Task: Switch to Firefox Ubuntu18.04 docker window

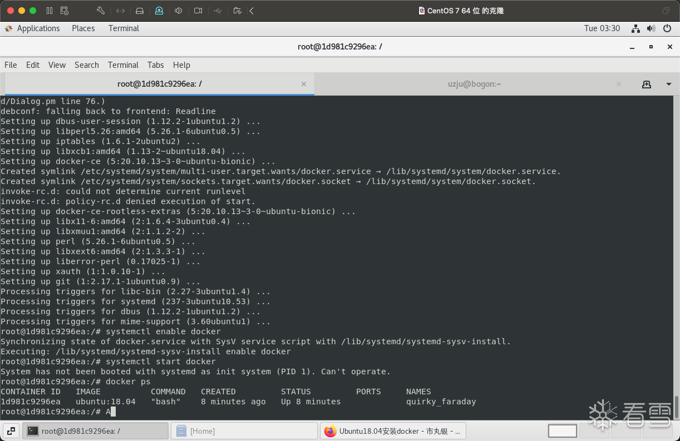Action: [x=393, y=431]
